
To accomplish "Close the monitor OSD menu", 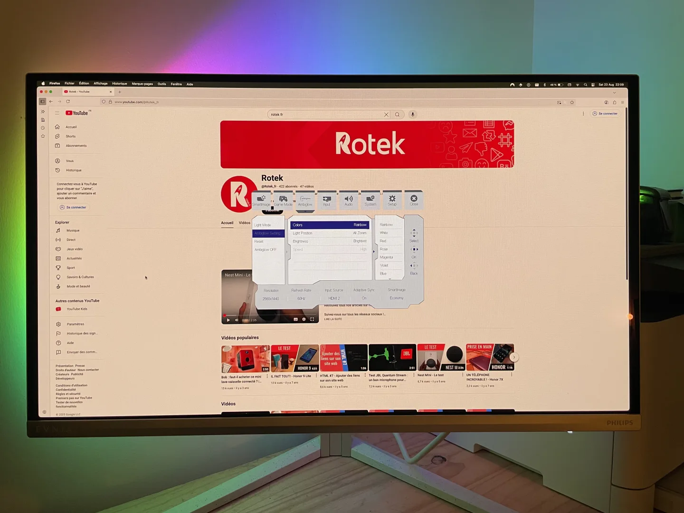I will 414,200.
